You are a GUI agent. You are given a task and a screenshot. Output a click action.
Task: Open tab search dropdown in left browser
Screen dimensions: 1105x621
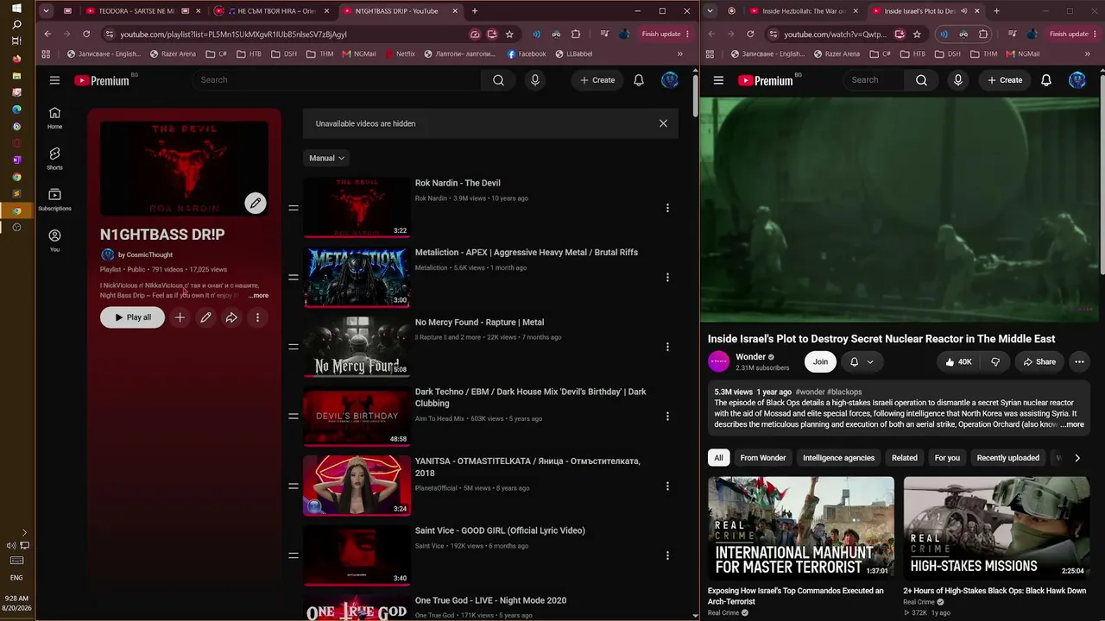(x=46, y=11)
